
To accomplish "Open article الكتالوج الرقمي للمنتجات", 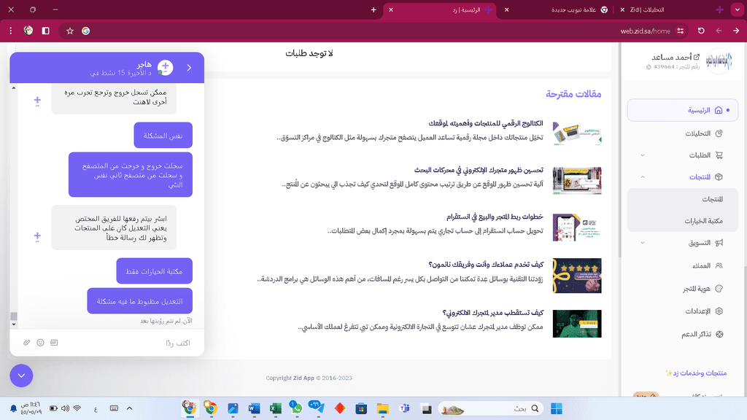I will click(x=485, y=123).
